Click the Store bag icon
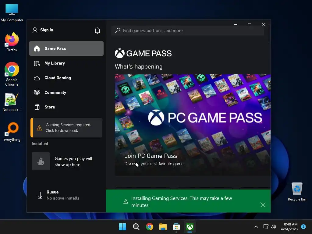The height and width of the screenshot is (234, 312). pyautogui.click(x=37, y=107)
